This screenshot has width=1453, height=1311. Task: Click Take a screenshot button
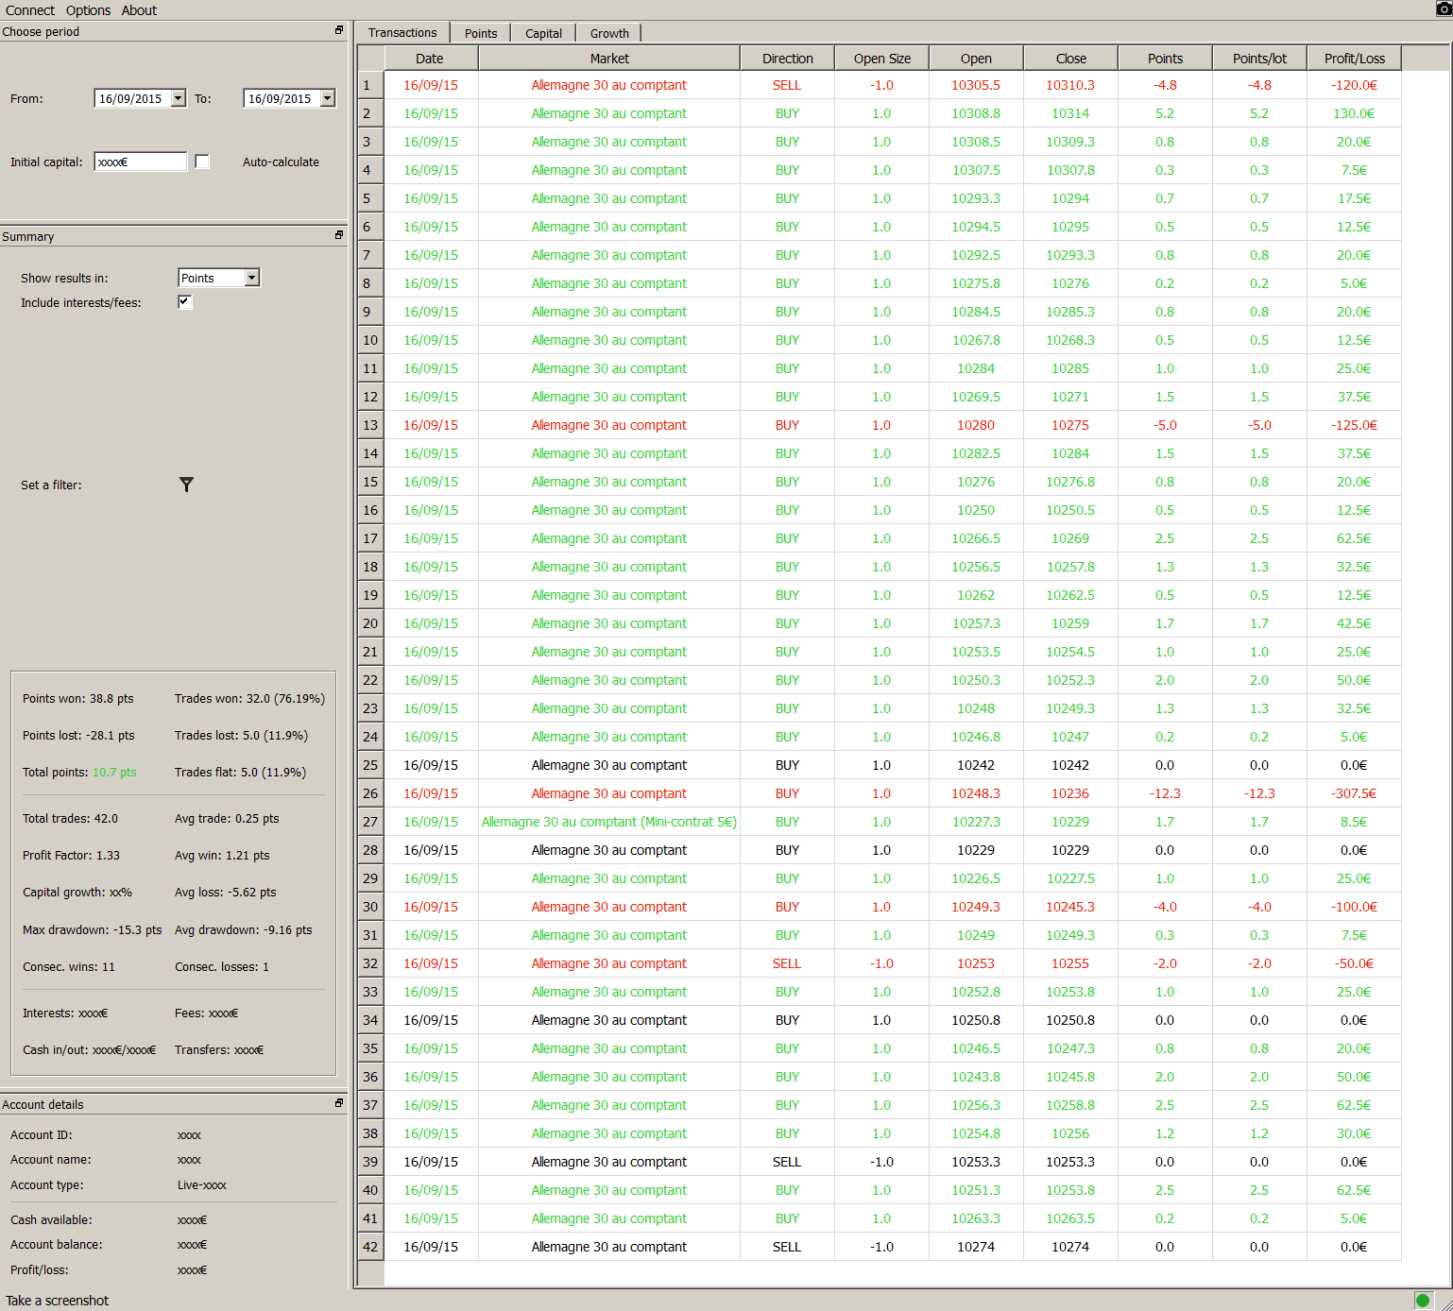pos(58,1301)
